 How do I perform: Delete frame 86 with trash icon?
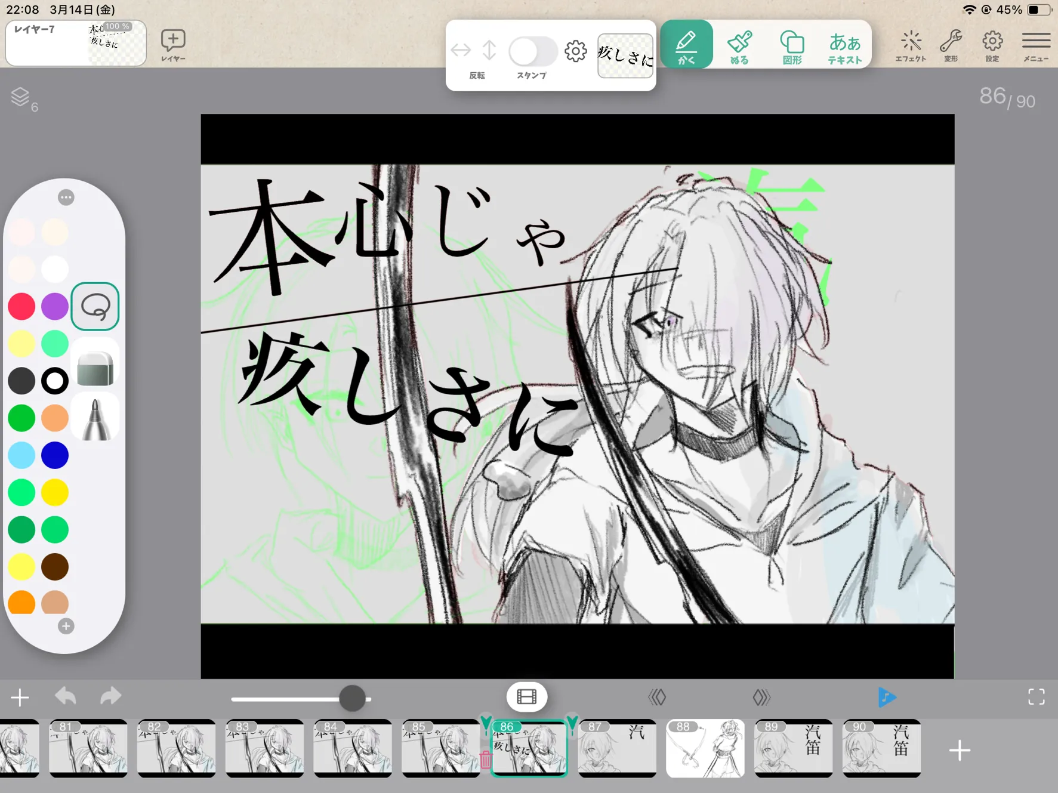pos(485,760)
